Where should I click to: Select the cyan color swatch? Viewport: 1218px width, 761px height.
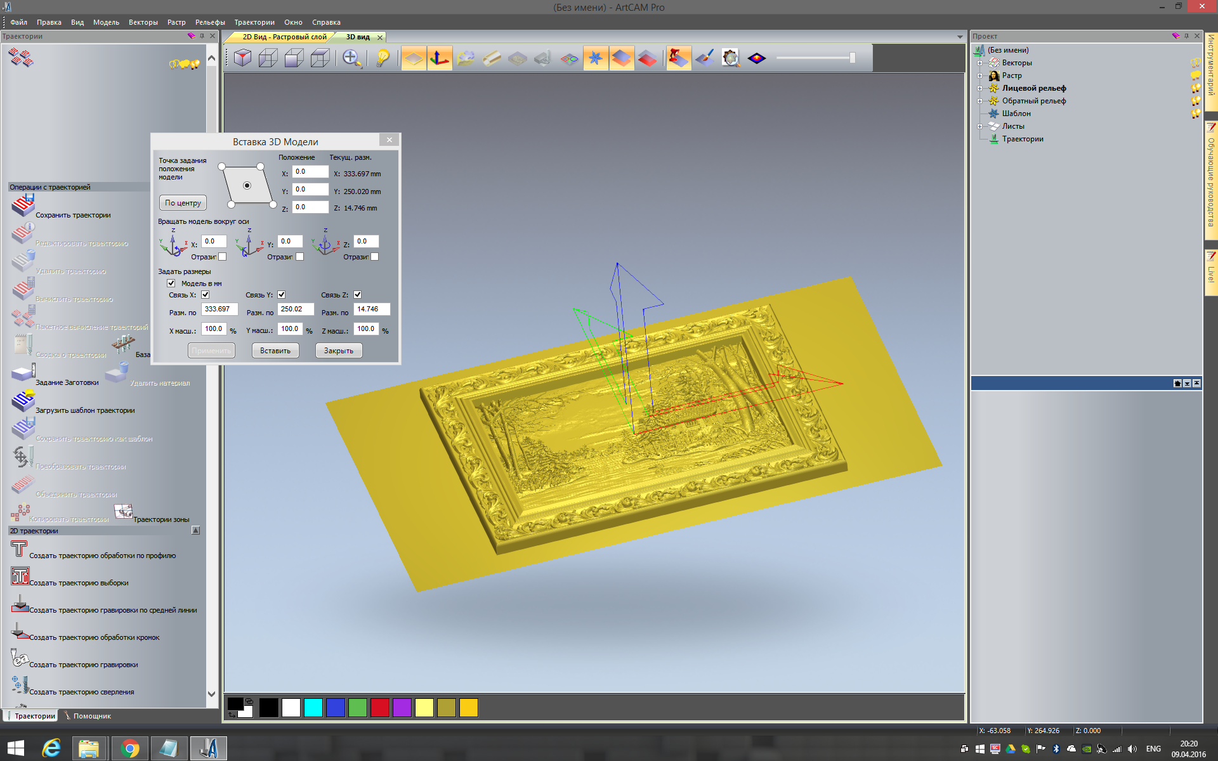pyautogui.click(x=313, y=708)
